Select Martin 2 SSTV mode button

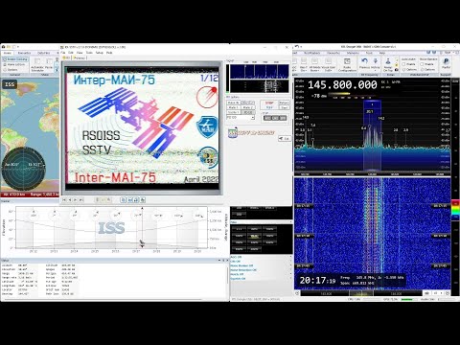tap(247, 107)
